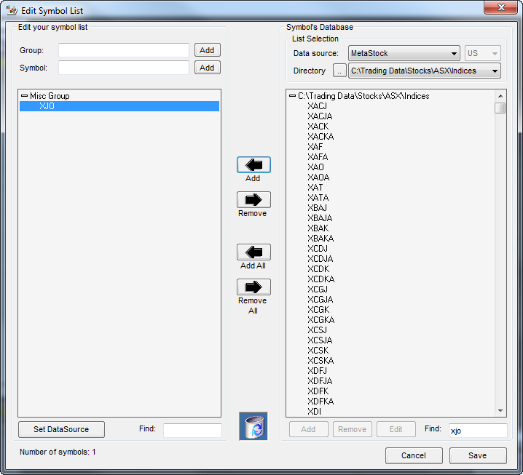Click the browse directory '..' button
Image resolution: width=523 pixels, height=475 pixels.
coord(339,71)
